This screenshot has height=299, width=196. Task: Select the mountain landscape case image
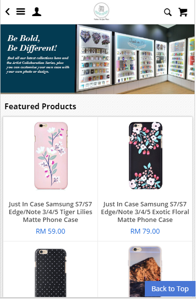pyautogui.click(x=145, y=271)
